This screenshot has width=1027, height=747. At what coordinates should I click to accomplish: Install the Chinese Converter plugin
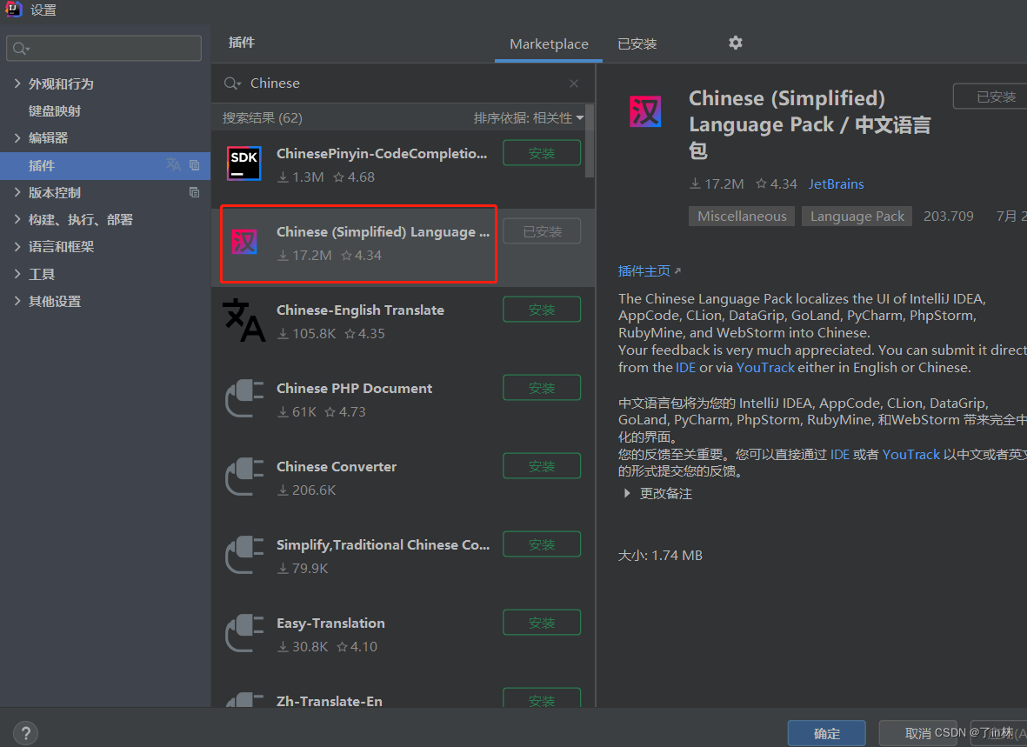[x=542, y=466]
